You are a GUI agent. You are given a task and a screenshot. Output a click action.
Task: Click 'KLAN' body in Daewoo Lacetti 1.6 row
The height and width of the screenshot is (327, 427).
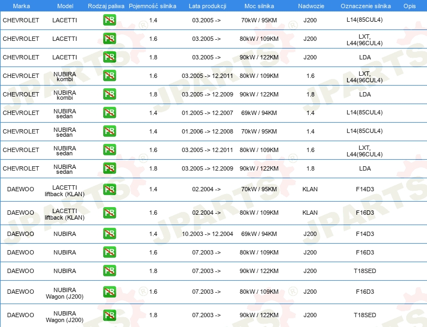point(310,213)
